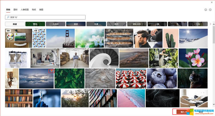The height and width of the screenshot is (116, 215).
Task: Select the pink beach turquoise waves image
Action: point(131,98)
